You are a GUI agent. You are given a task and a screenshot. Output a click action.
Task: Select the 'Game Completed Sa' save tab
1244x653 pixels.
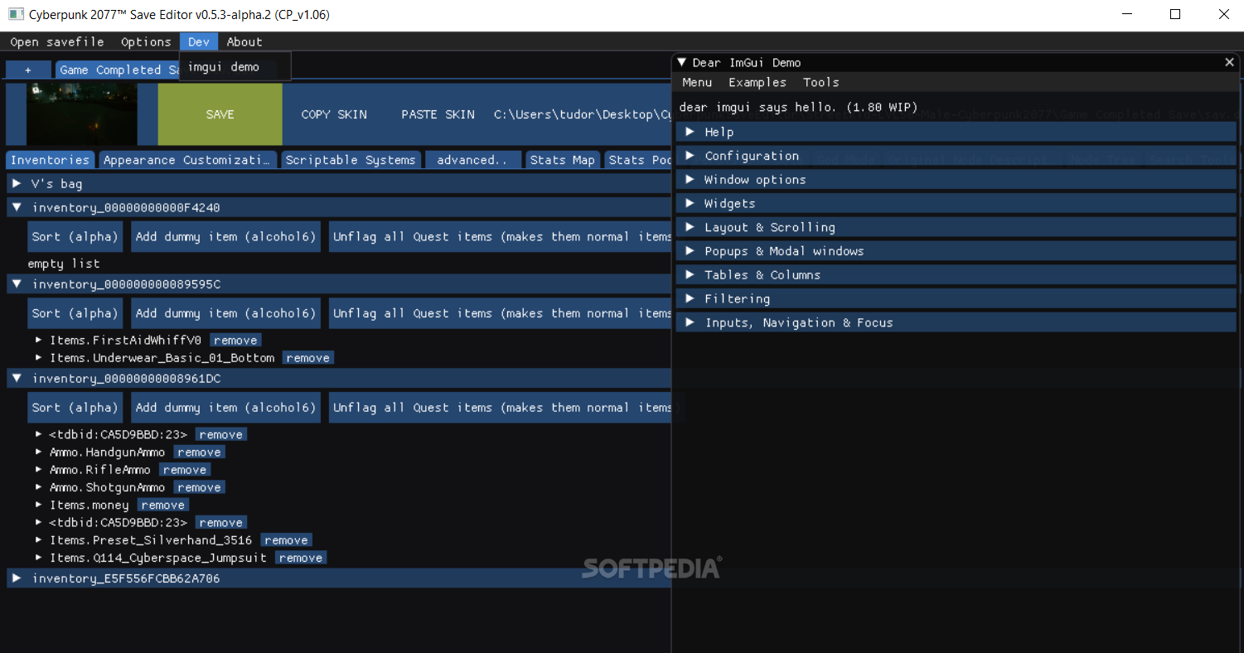click(118, 70)
